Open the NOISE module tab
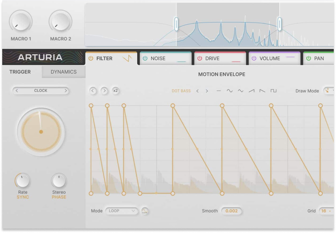This screenshot has height=233, width=336. tap(165, 59)
